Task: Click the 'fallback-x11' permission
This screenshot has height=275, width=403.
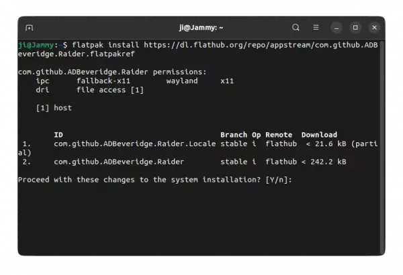Action: (x=103, y=81)
